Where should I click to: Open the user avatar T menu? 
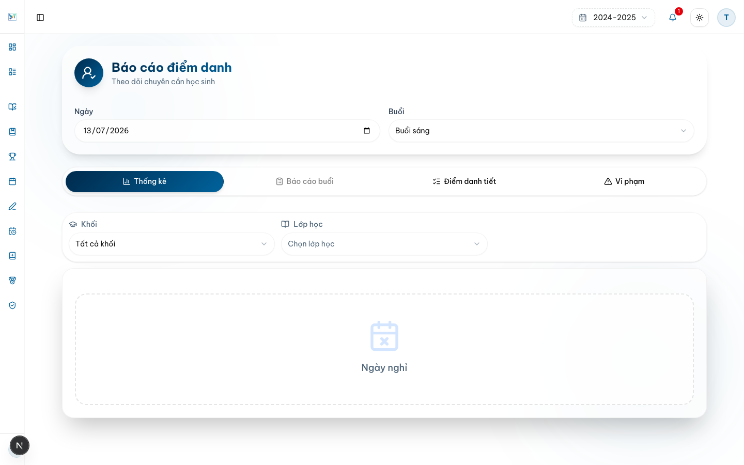726,18
